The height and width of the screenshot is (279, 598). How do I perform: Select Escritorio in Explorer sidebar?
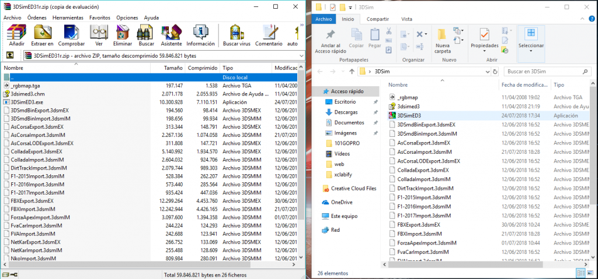(x=345, y=101)
